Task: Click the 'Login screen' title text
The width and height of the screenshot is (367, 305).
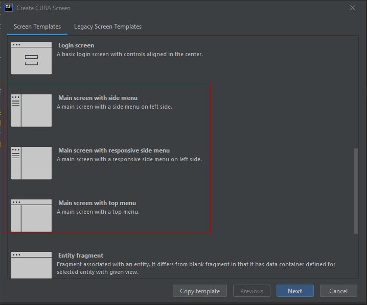Action: click(x=76, y=45)
